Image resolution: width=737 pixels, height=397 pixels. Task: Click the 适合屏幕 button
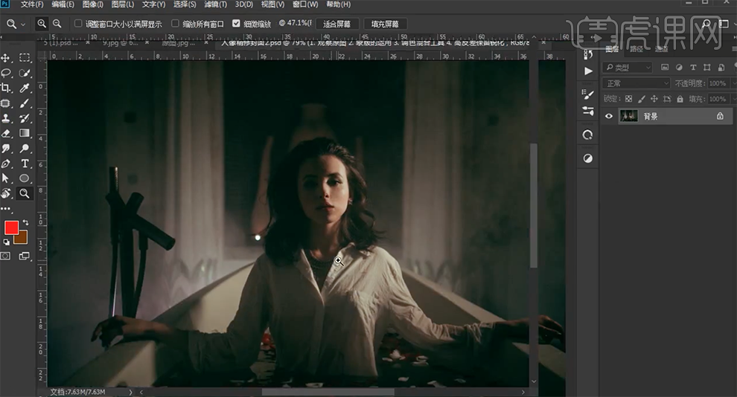coord(337,24)
